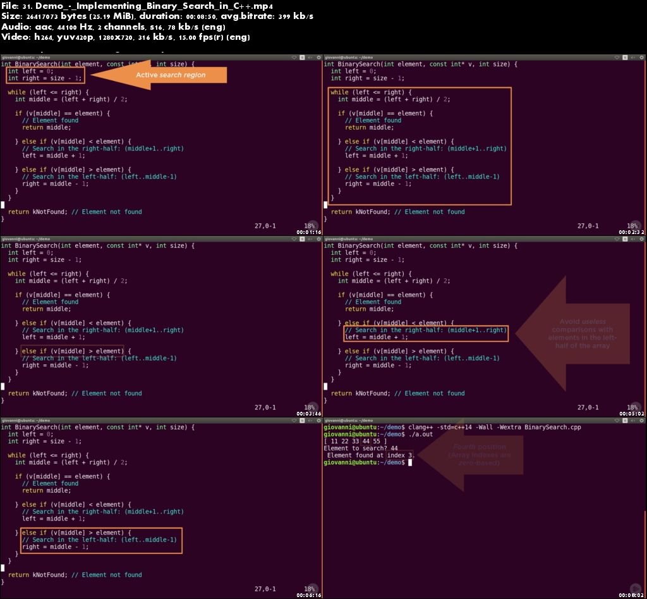Click the keyboard indicator in the terminal output frame
Screen dimensions: 647x599
625,420
